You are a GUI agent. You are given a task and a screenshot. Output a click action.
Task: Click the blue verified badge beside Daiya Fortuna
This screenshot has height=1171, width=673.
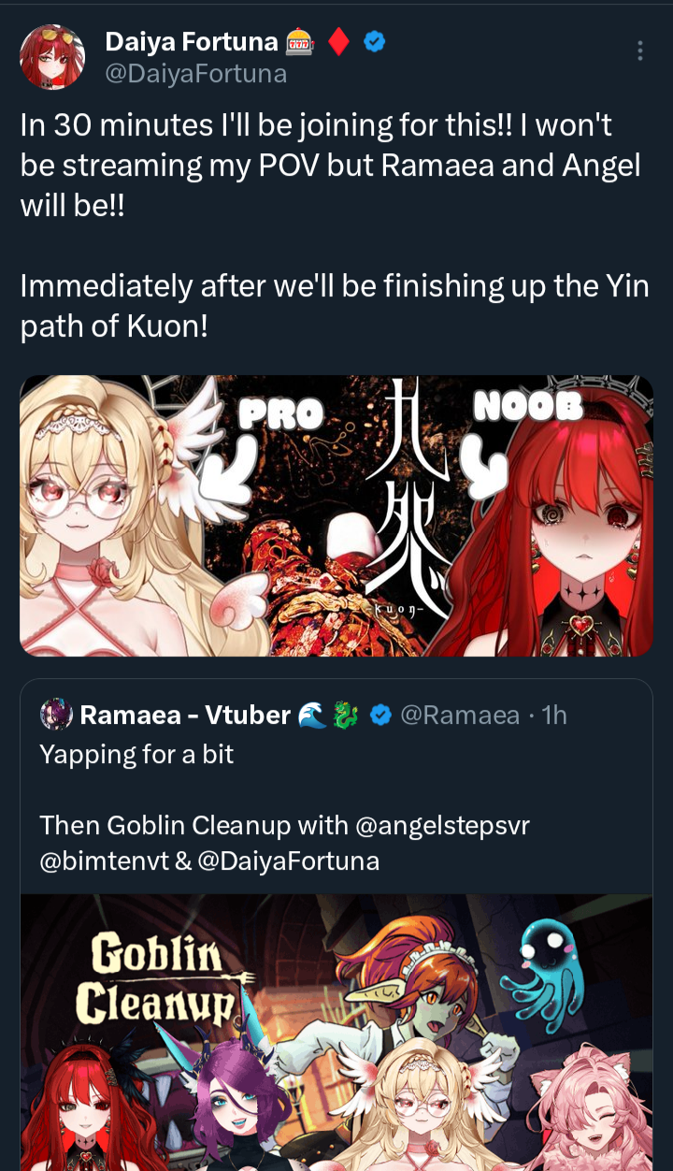pos(375,42)
